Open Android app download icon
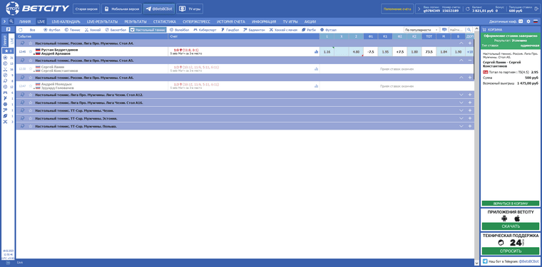Screen dimensions: 542x267 pos(504,219)
